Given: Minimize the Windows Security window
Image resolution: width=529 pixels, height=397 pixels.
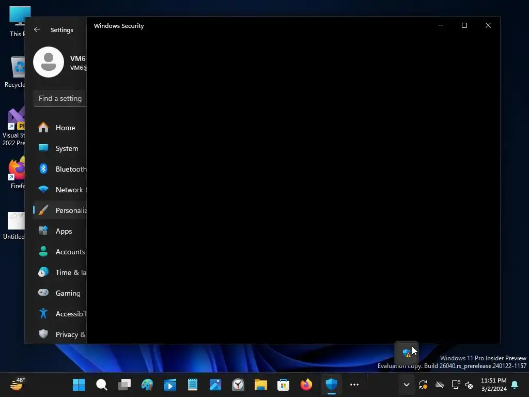Looking at the screenshot, I should click(441, 25).
